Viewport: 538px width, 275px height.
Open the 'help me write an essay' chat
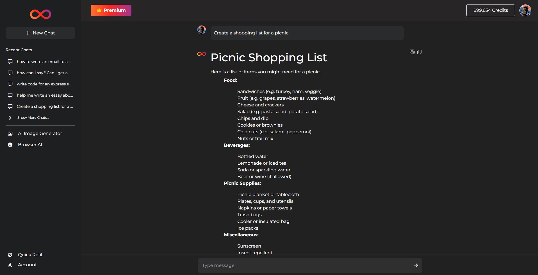point(44,95)
